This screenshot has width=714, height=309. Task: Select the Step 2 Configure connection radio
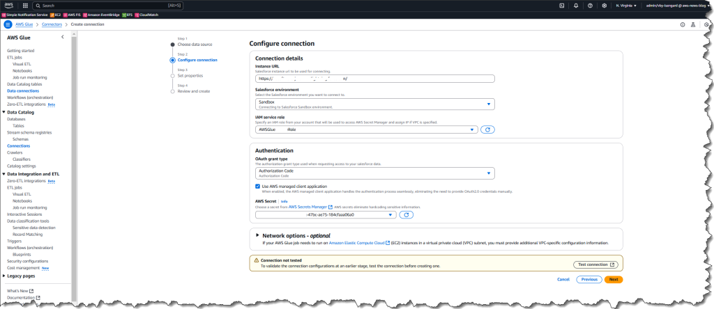(173, 60)
